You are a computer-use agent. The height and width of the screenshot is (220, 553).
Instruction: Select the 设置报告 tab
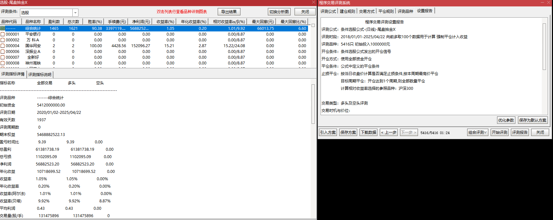[425, 11]
